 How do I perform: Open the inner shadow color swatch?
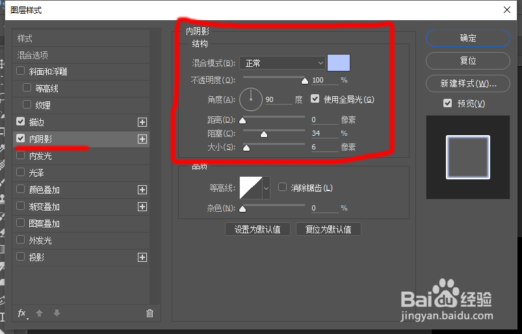(339, 63)
